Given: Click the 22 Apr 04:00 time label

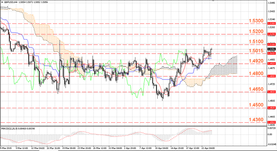Looking at the screenshot, I should [x=208, y=148].
